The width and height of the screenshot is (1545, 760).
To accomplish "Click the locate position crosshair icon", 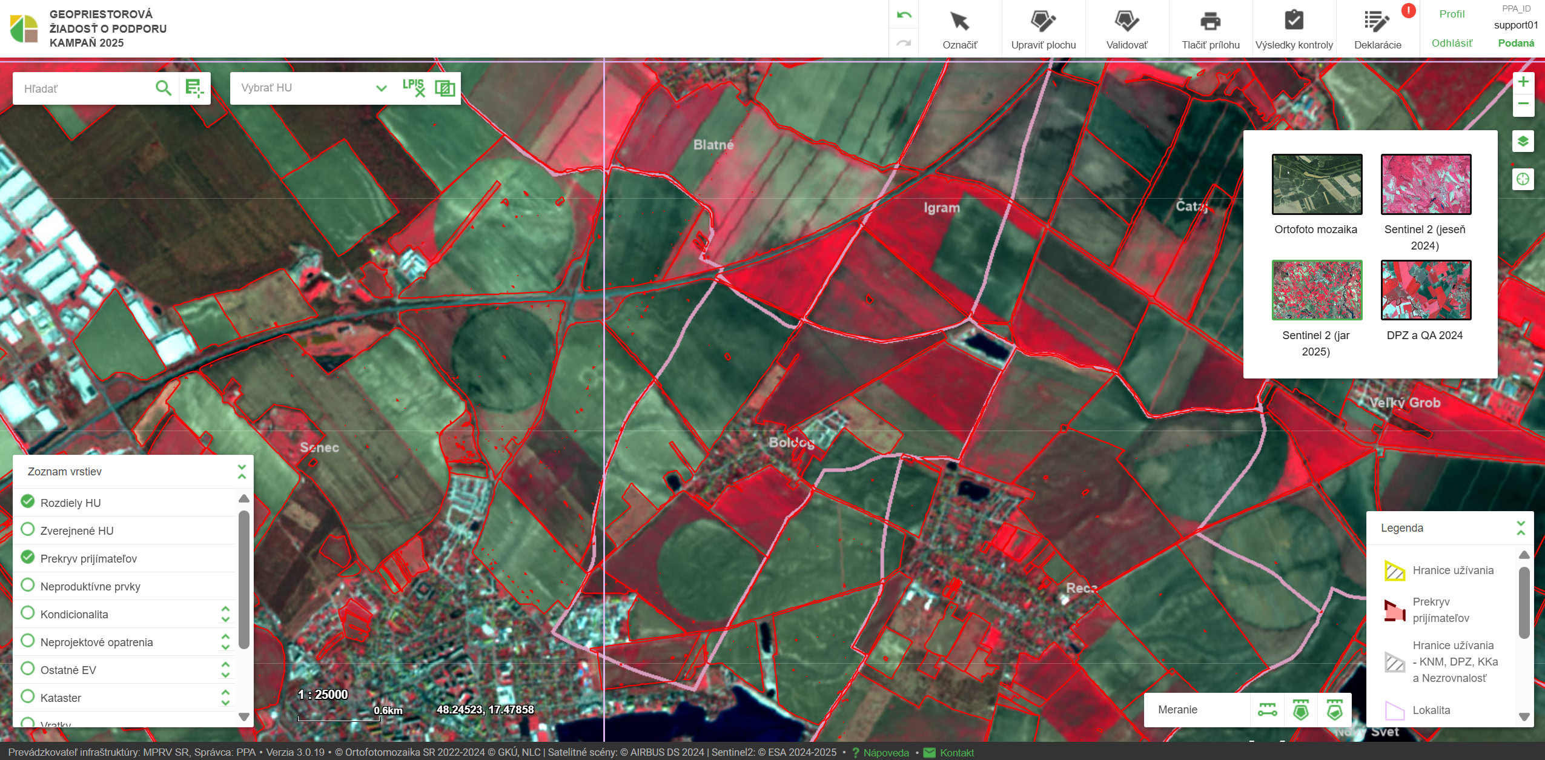I will [1523, 179].
